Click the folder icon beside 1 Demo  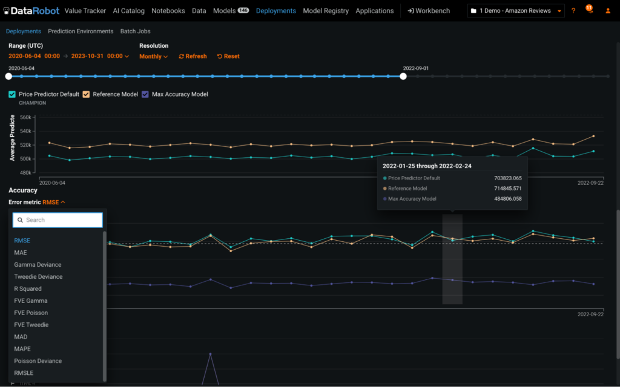click(473, 11)
